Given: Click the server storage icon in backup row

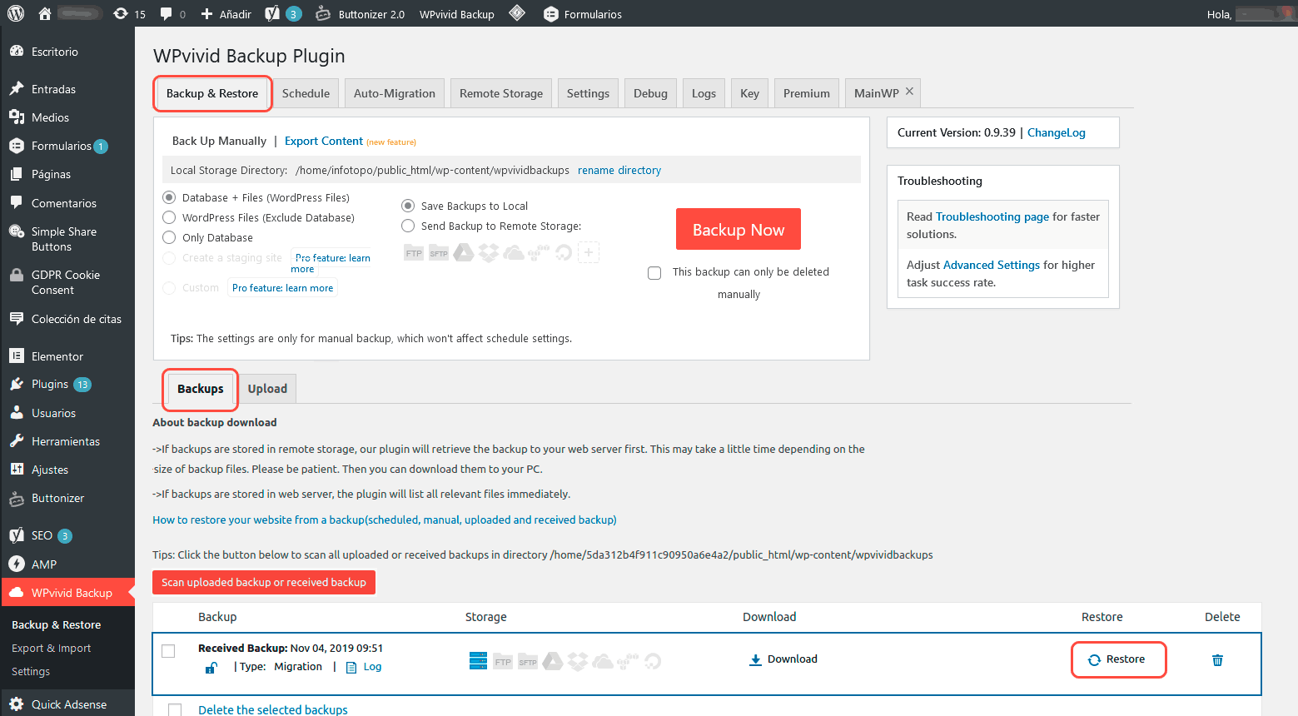Looking at the screenshot, I should [x=478, y=661].
